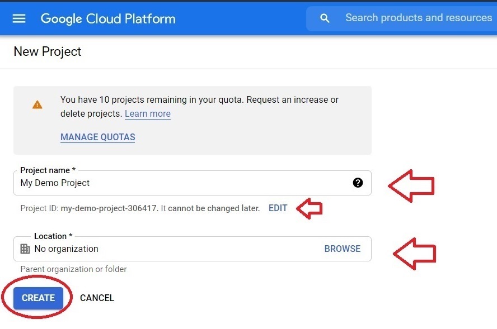Click the New Project page heading
Image resolution: width=497 pixels, height=329 pixels.
(48, 51)
